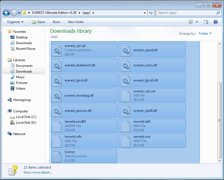Select the kerneld.w9x file icon
Image resolution: width=224 pixels, height=180 pixels.
[x=57, y=141]
